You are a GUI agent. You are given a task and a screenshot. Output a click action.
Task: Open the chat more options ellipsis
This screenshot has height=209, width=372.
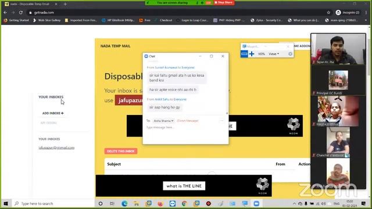[221, 121]
